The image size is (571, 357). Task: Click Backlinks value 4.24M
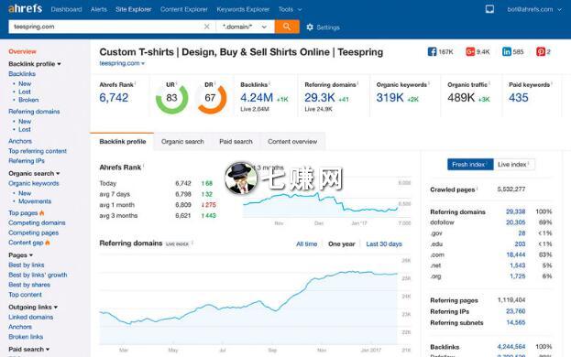tap(257, 97)
